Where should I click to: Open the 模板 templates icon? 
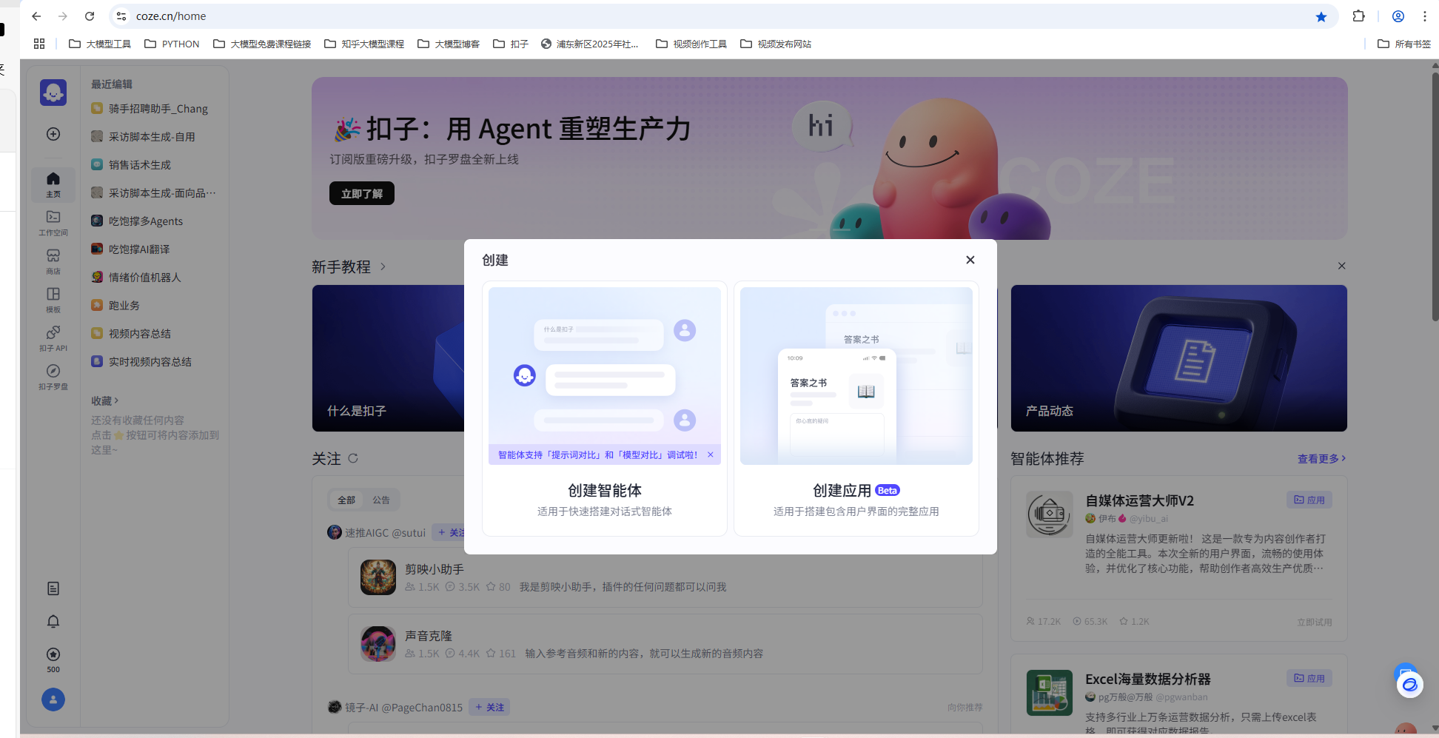tap(53, 300)
